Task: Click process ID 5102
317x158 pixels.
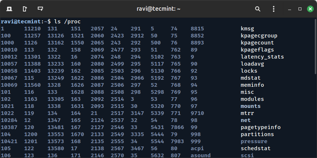Action: [157, 57]
